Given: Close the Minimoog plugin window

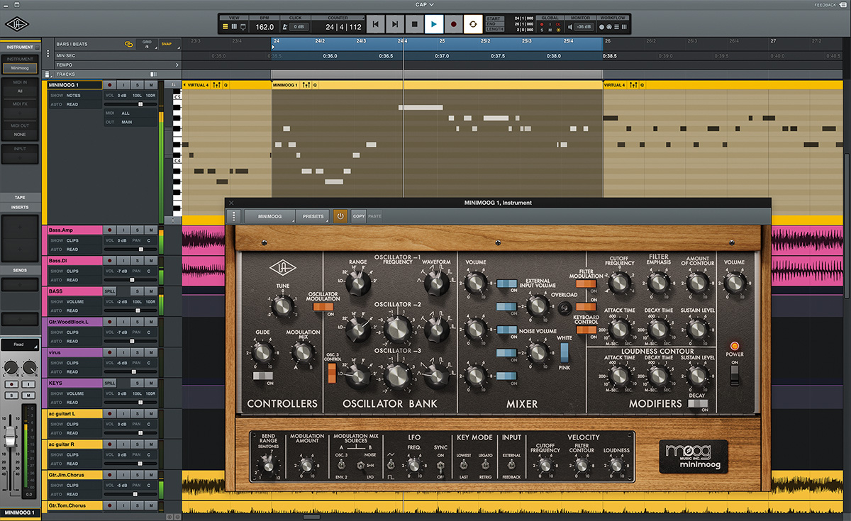Looking at the screenshot, I should (x=231, y=203).
